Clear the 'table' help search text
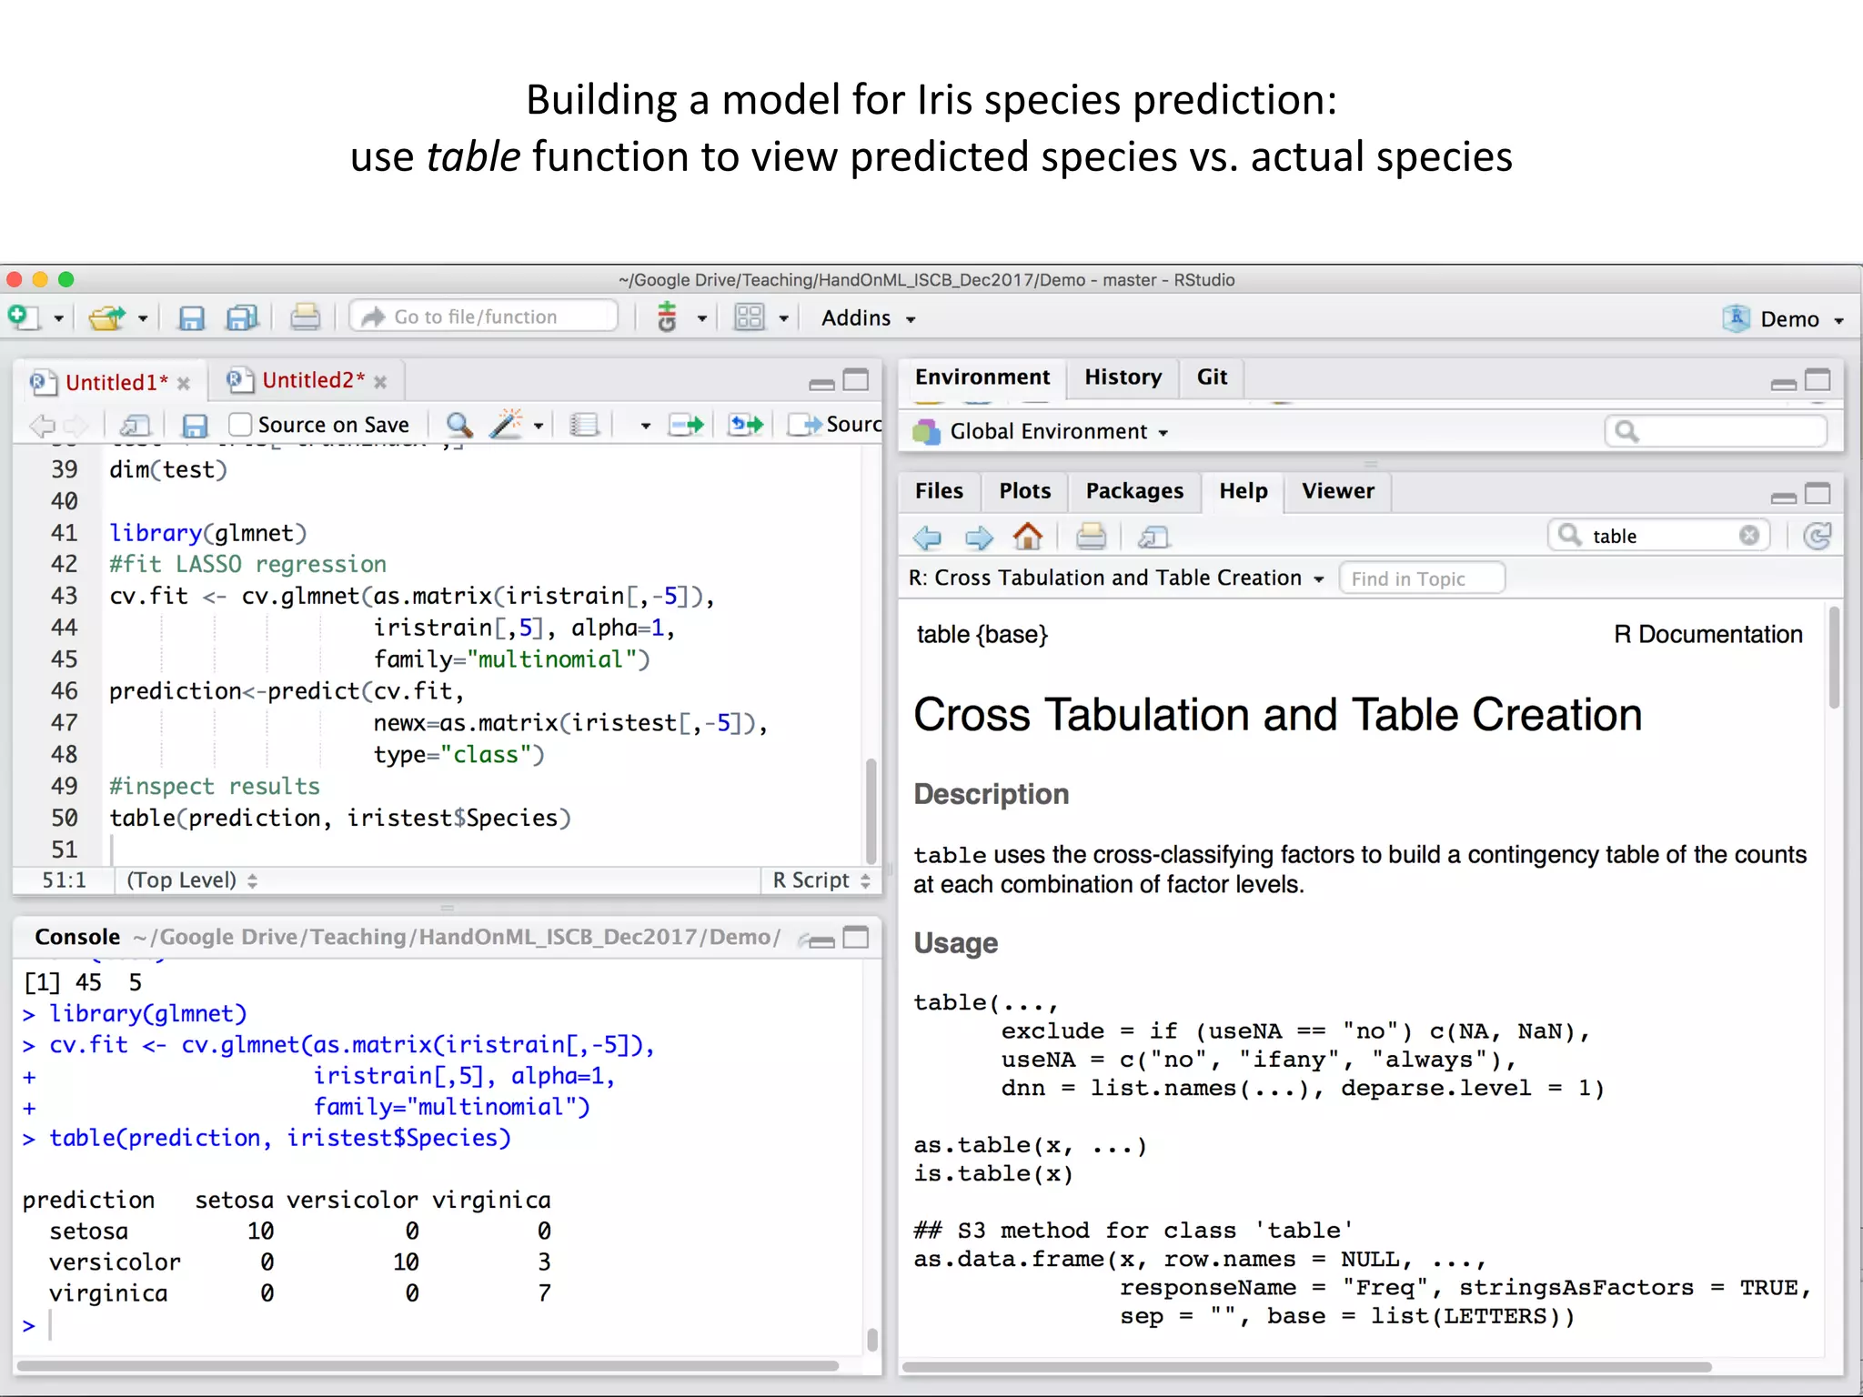 tap(1748, 536)
